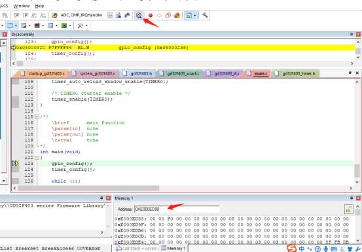
Task: Click the Window layout toolbar icon
Action: coord(189,16)
